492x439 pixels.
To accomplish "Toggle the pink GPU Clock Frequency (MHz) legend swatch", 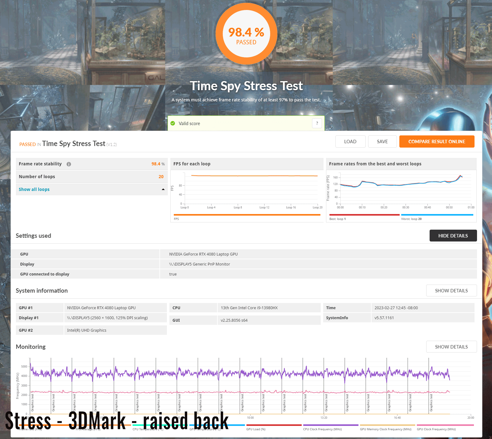I will [445, 425].
